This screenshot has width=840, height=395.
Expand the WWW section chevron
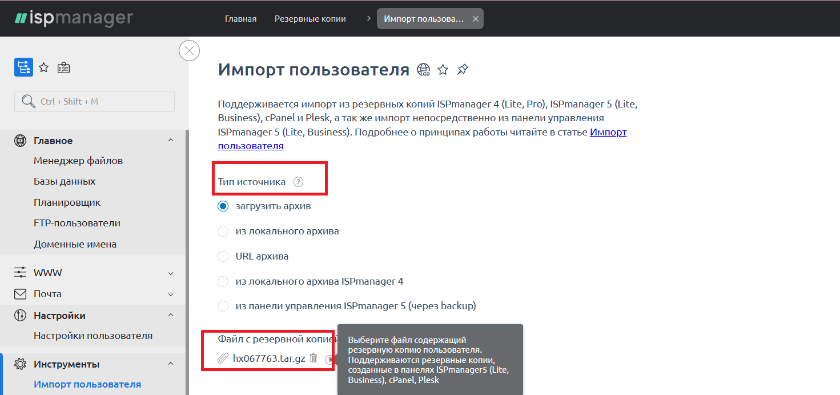[x=171, y=273]
